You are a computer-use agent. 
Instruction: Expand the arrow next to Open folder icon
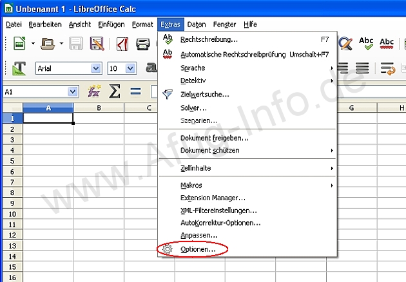(61, 44)
